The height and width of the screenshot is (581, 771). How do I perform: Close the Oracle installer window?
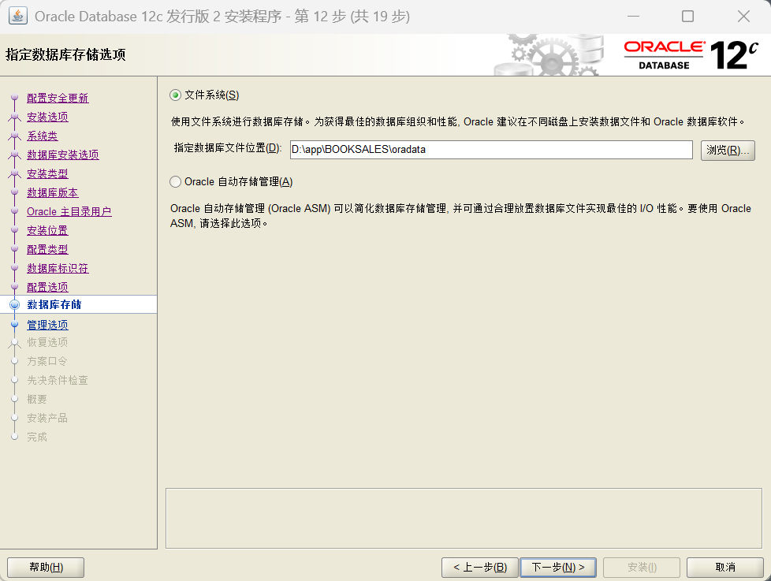tap(743, 17)
